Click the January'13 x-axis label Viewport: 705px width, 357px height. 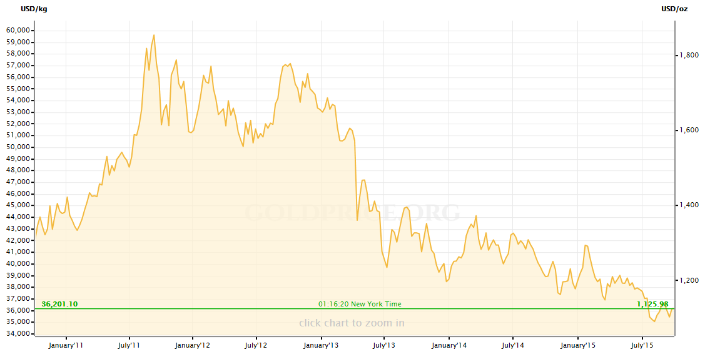(322, 345)
